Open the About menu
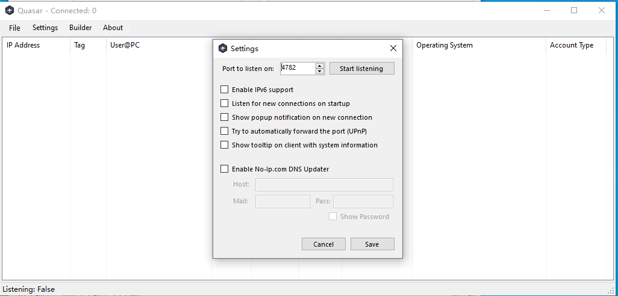 pos(113,28)
